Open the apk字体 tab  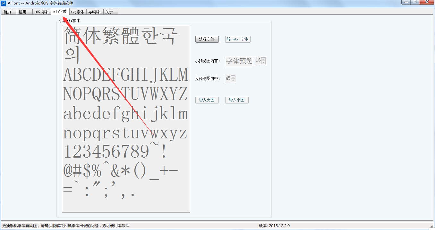pyautogui.click(x=95, y=12)
